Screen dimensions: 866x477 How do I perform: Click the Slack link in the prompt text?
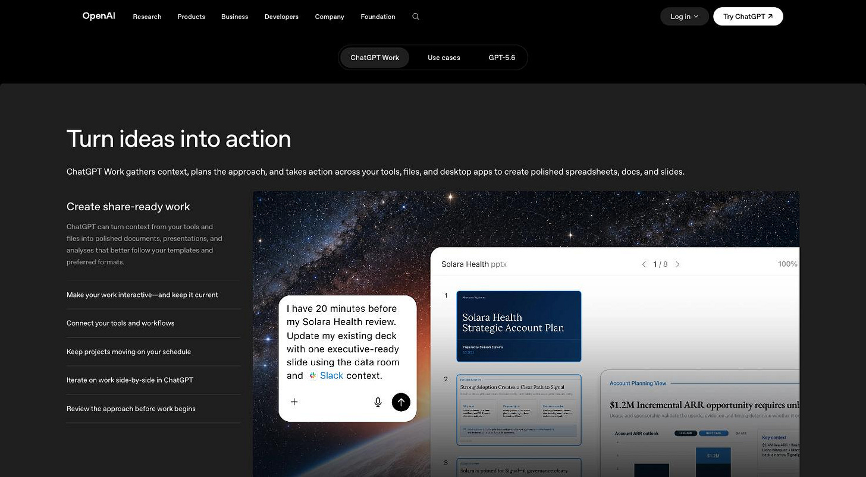coord(331,375)
